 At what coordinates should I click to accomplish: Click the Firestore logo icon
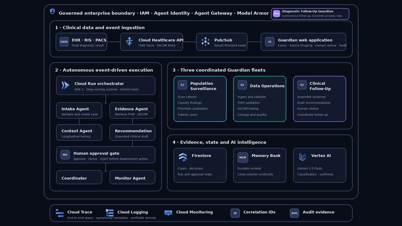183,157
